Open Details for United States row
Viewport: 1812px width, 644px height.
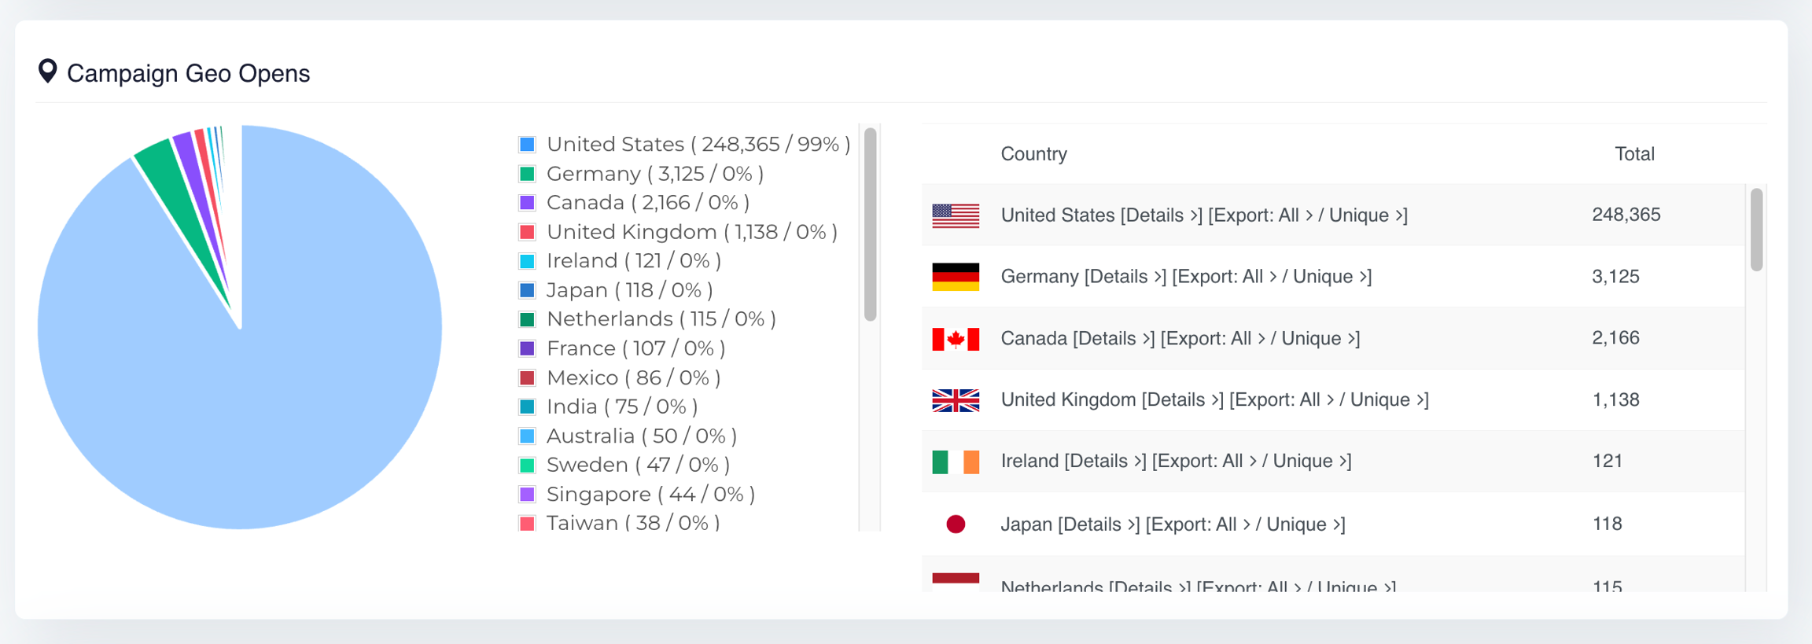pos(1161,215)
